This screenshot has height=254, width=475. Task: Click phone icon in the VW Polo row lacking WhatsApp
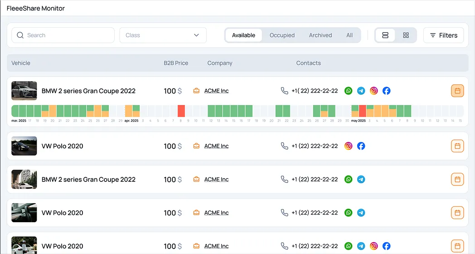click(284, 146)
